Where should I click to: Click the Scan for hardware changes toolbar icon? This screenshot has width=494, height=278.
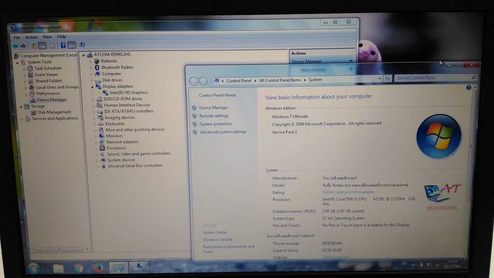(x=82, y=45)
